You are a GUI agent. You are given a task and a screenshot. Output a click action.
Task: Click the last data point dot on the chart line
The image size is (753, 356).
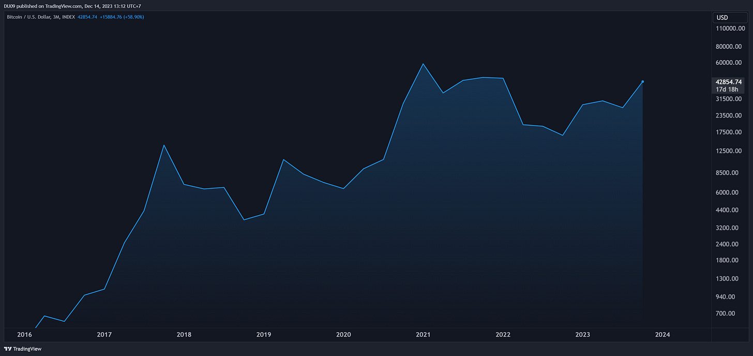tap(642, 82)
